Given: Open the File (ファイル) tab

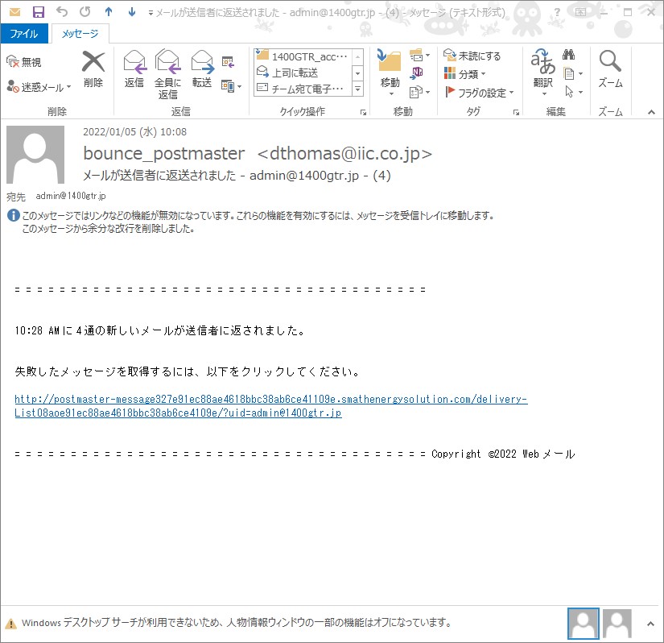Looking at the screenshot, I should click(x=23, y=34).
